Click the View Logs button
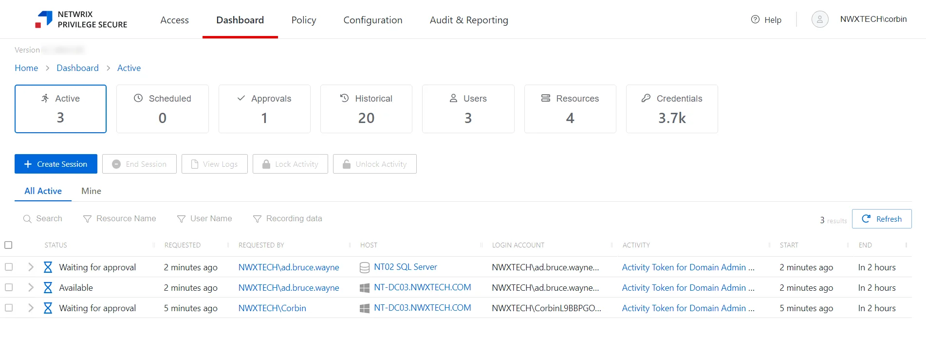This screenshot has height=352, width=926. coord(215,164)
